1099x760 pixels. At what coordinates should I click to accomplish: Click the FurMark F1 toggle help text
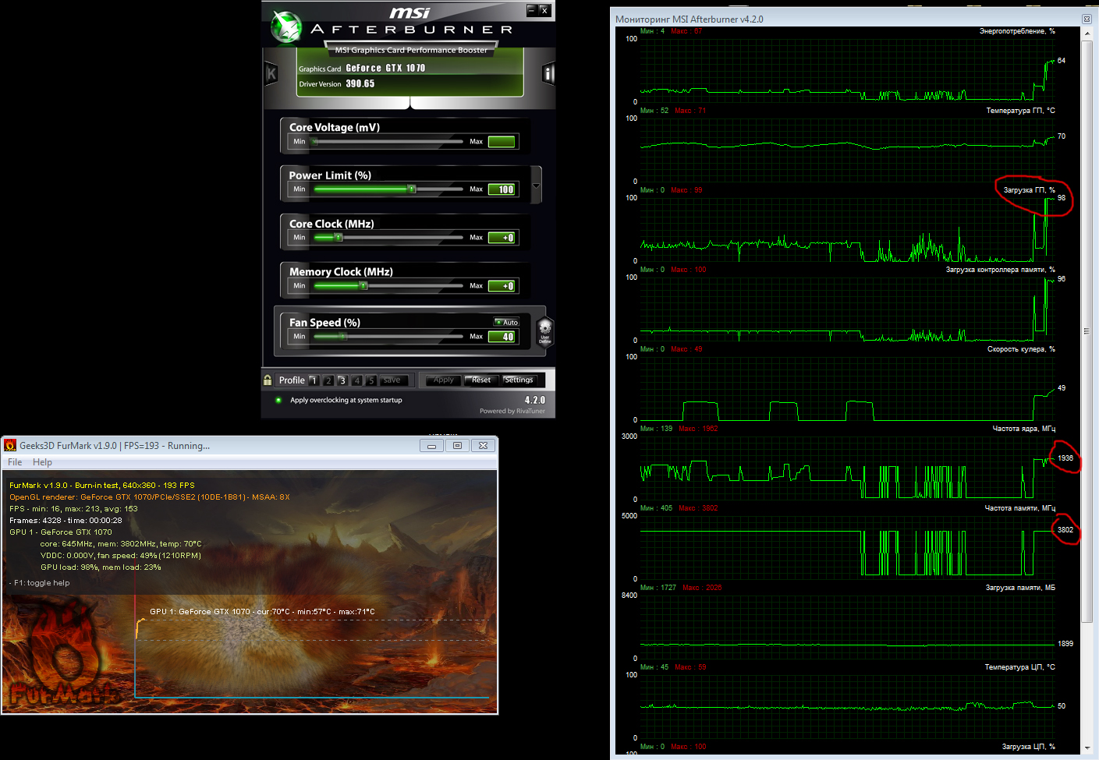click(x=40, y=582)
